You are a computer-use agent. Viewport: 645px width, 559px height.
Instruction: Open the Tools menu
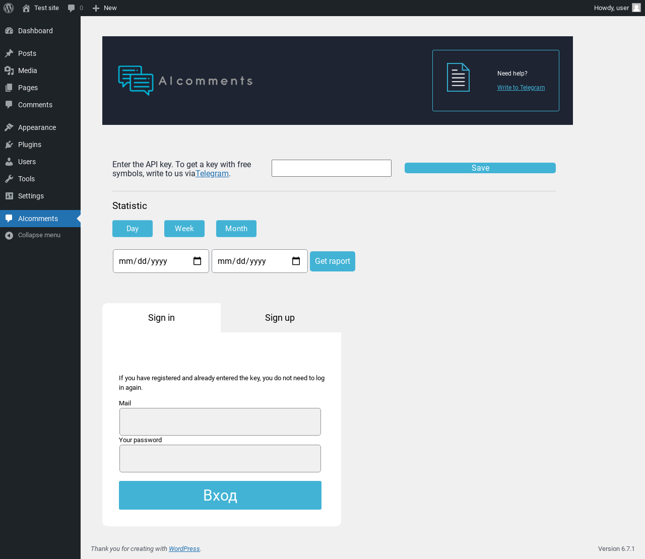40,179
